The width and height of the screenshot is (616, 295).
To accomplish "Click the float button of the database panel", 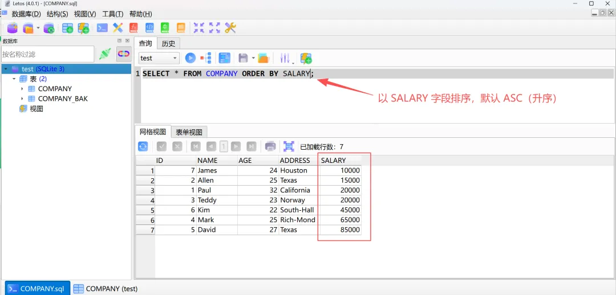I will [119, 40].
